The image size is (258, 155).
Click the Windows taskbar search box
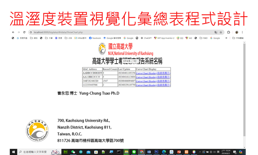pos(34,152)
